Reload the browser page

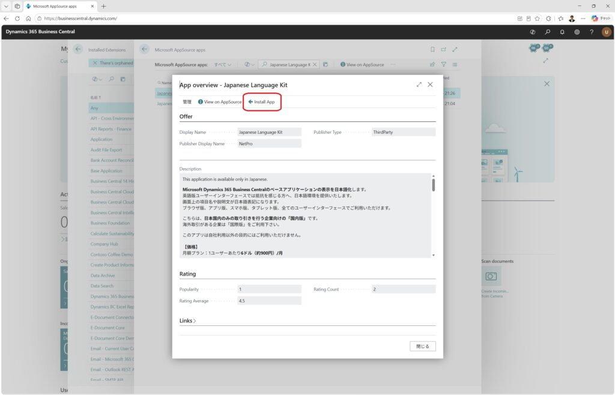(17, 19)
